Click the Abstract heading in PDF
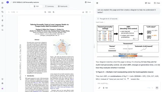The image size is (162, 92). click(37, 40)
